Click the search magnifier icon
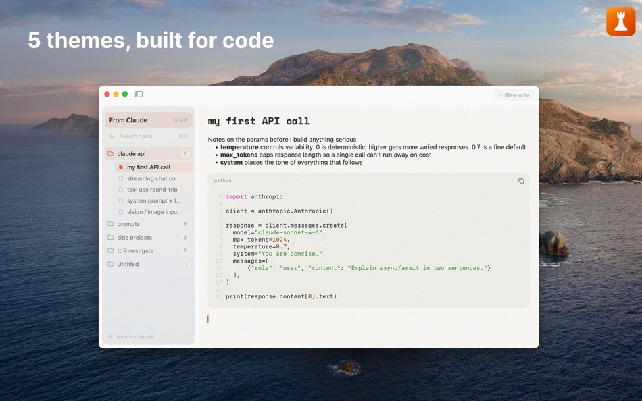This screenshot has height=401, width=642. tap(112, 136)
